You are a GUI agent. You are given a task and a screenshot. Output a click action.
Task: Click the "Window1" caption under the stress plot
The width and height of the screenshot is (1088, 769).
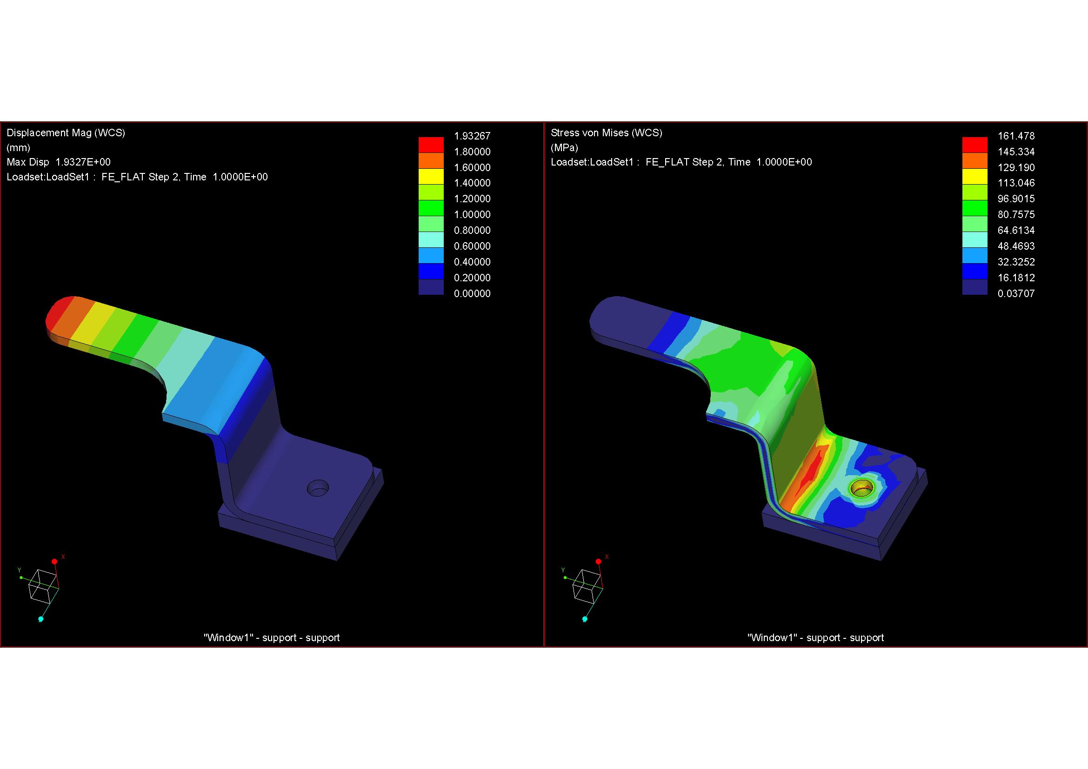click(x=815, y=637)
